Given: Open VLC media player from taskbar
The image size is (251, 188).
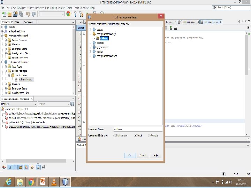Looking at the screenshot, I should [54, 182].
